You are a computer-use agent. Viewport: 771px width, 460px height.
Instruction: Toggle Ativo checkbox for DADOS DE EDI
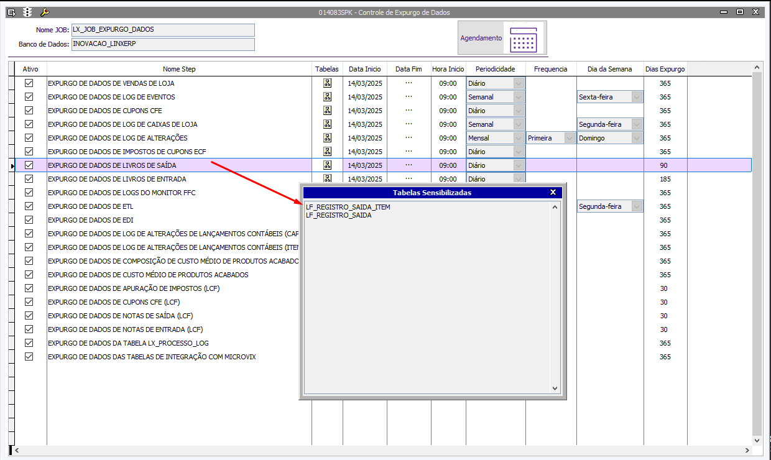29,220
